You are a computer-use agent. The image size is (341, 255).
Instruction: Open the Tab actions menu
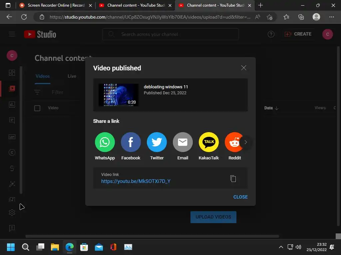(8, 5)
